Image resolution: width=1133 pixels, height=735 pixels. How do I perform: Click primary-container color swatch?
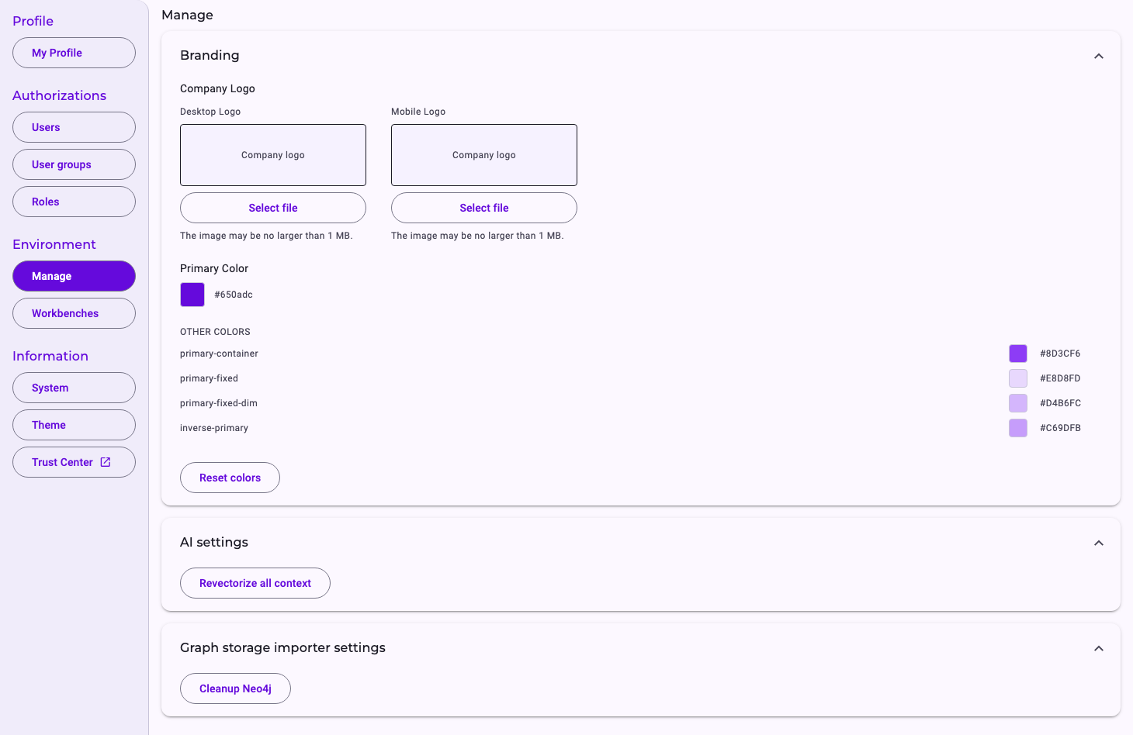point(1018,354)
